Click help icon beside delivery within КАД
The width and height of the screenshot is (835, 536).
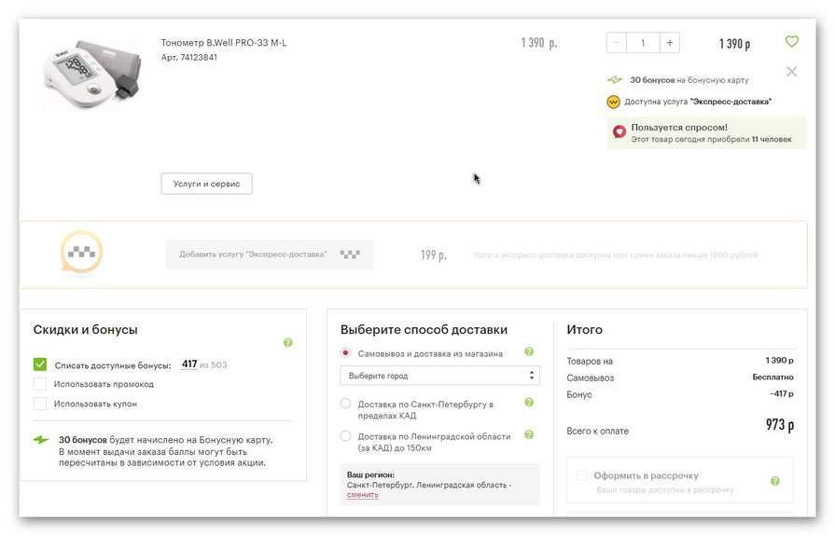tap(529, 403)
